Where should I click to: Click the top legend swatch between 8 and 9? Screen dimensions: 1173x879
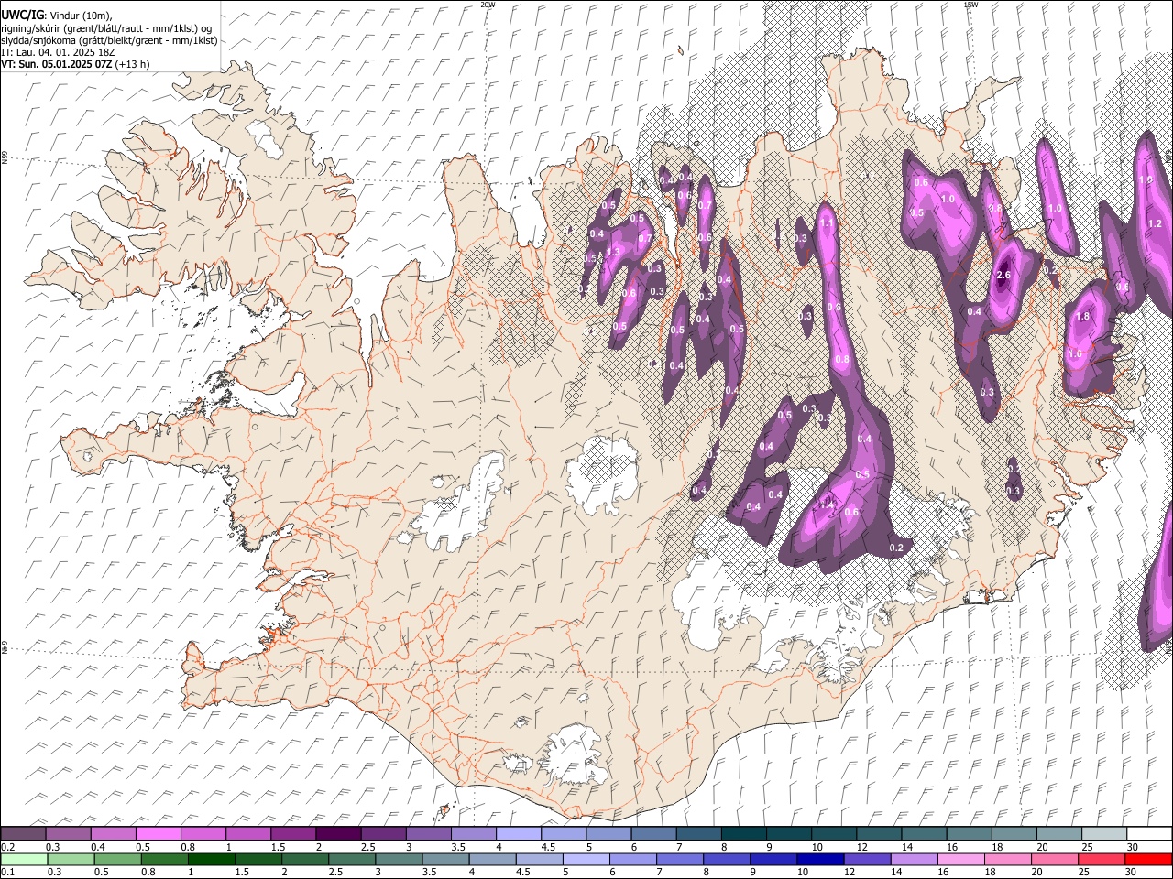(742, 833)
